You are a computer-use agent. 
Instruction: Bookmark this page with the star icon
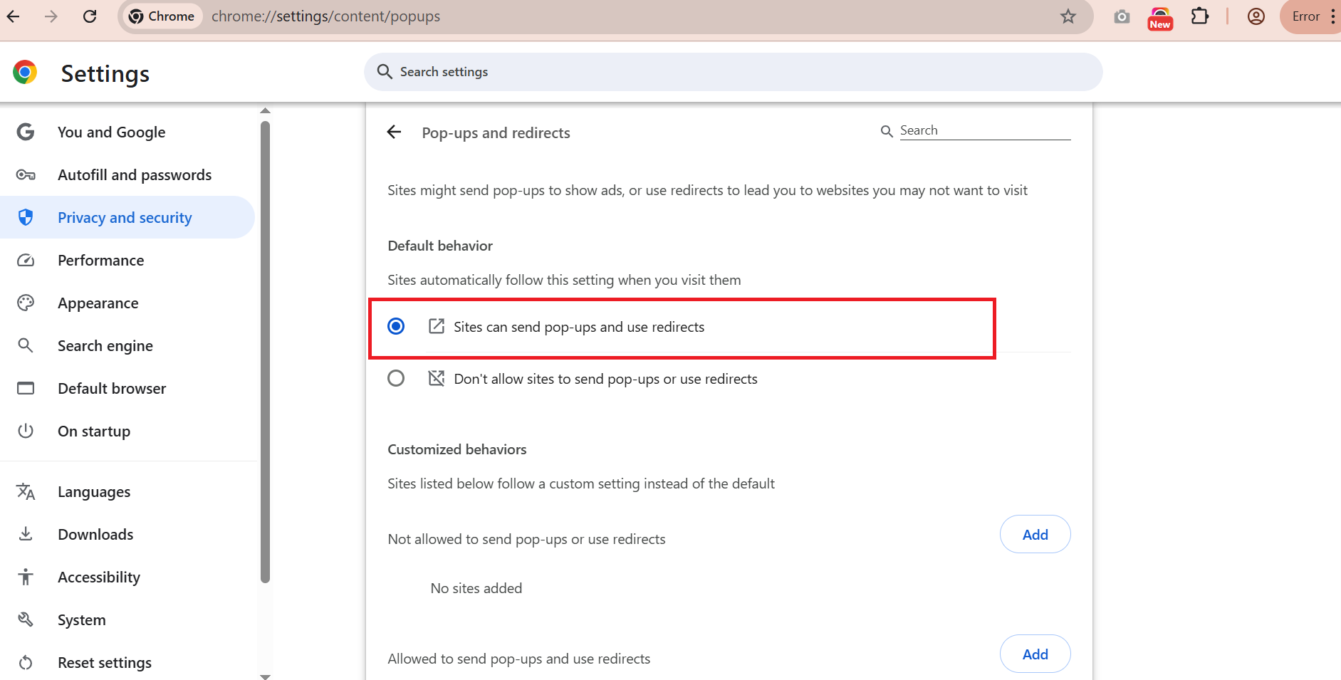(1068, 16)
